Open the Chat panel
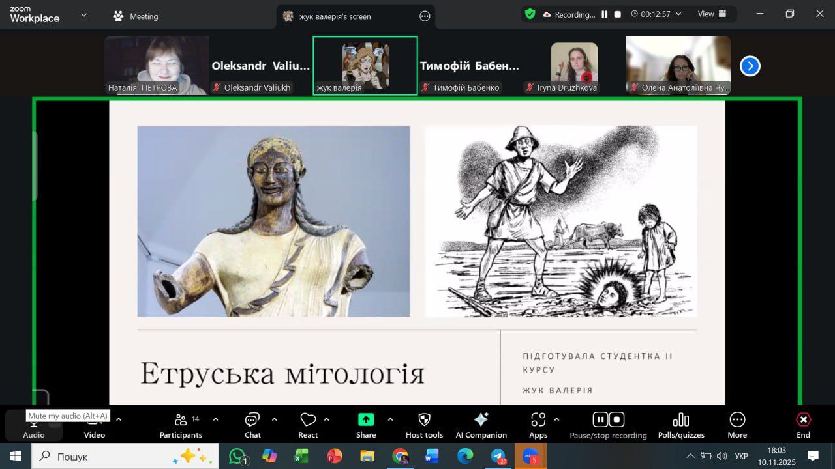Viewport: 835px width, 469px height. click(x=252, y=424)
